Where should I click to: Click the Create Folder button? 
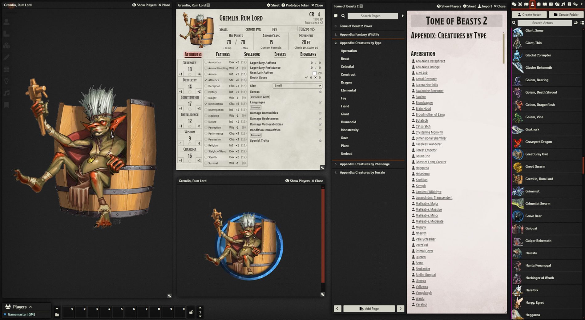click(566, 14)
